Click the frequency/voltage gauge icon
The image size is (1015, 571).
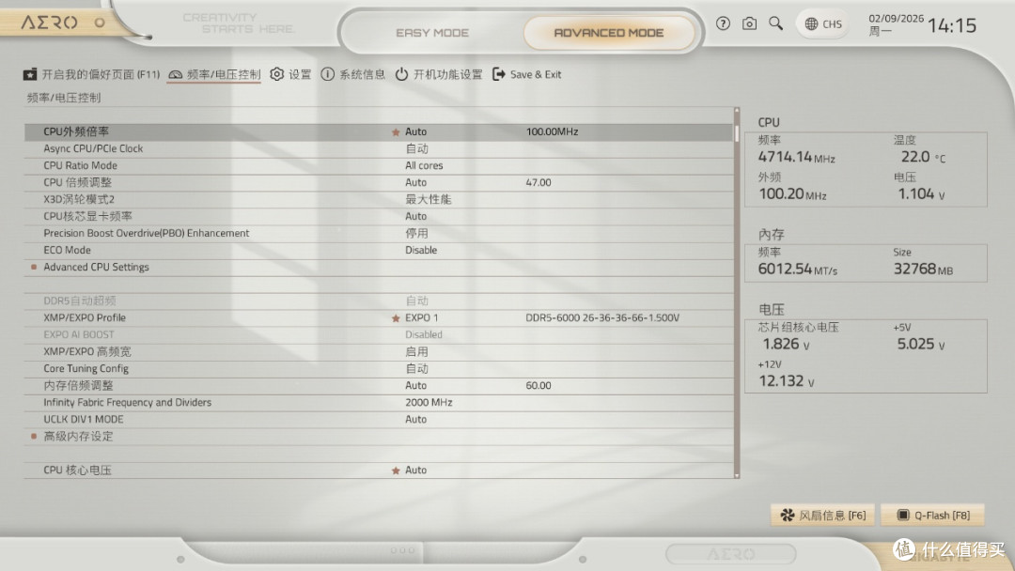click(175, 74)
